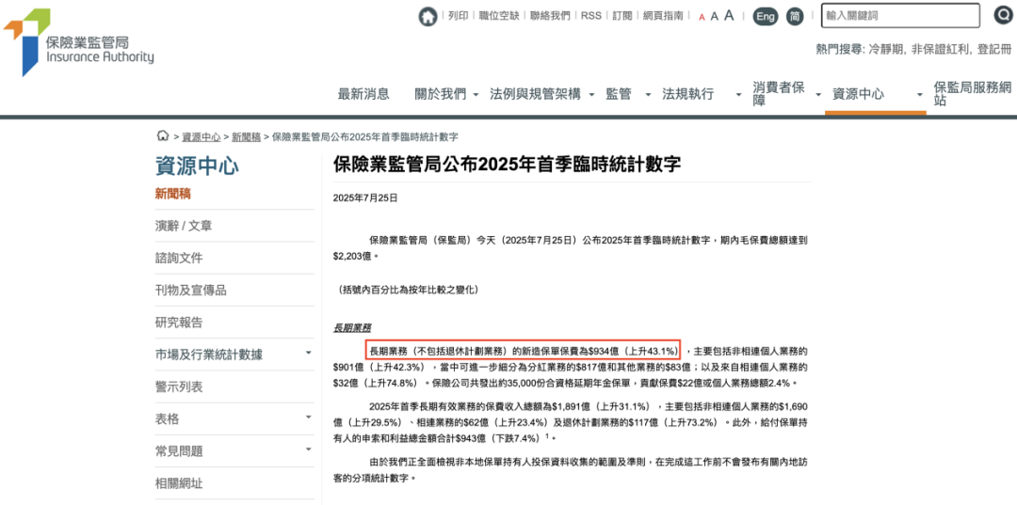Switch language with the Eng button
Viewport: 1017px width, 505px height.
[x=766, y=16]
